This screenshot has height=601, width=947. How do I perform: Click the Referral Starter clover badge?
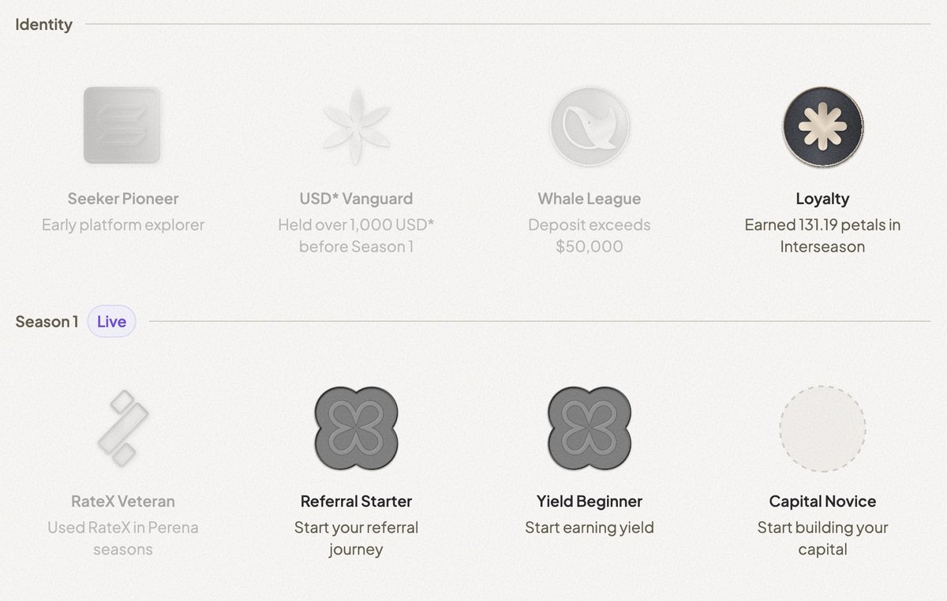pyautogui.click(x=356, y=428)
